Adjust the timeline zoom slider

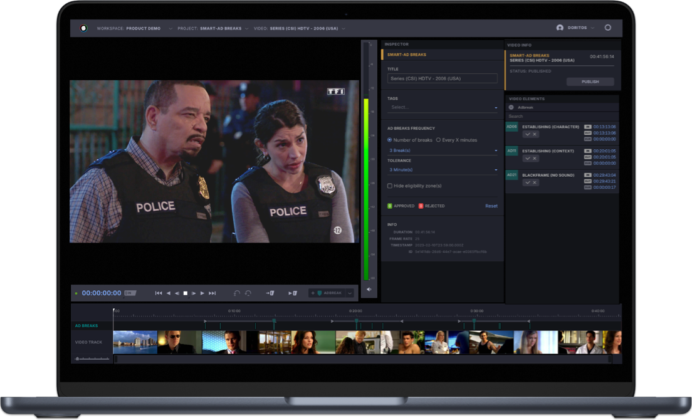coord(92,359)
